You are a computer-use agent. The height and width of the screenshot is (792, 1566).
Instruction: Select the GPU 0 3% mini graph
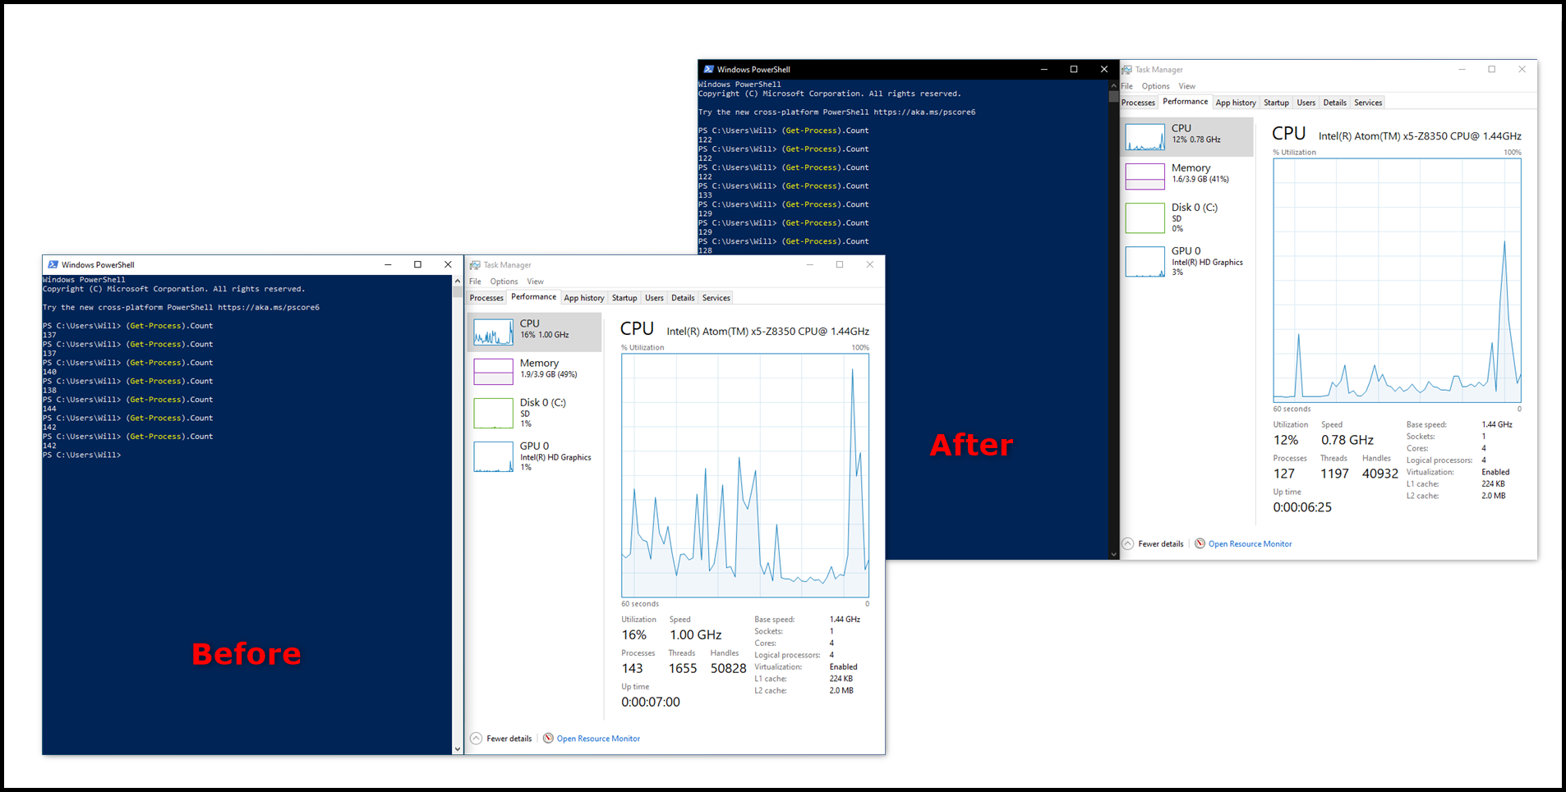[x=1145, y=261]
